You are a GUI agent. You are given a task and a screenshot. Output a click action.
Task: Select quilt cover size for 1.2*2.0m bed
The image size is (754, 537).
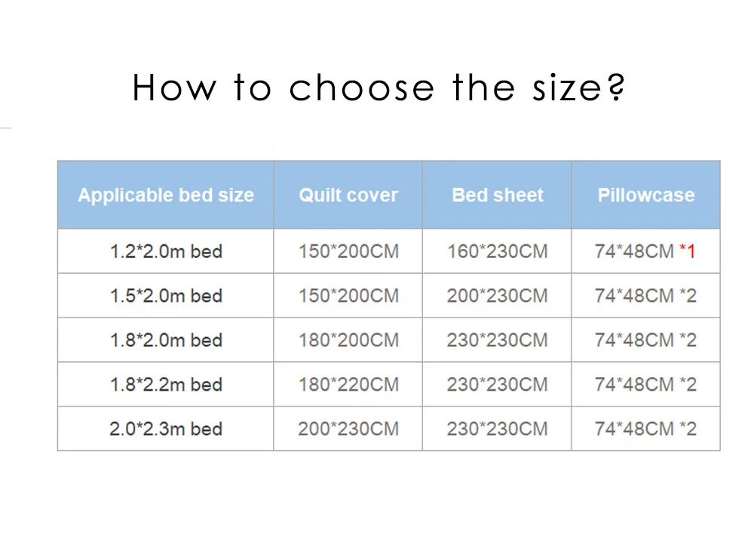[348, 251]
